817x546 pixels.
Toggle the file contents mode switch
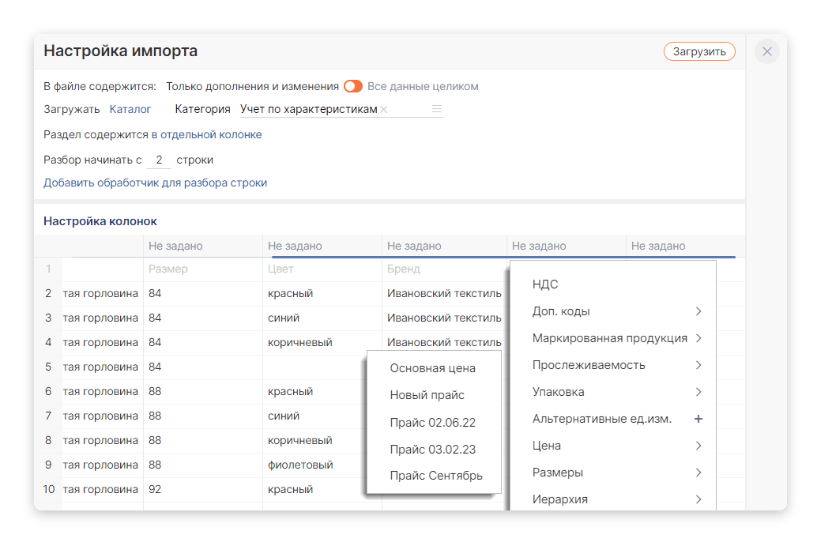click(x=352, y=86)
